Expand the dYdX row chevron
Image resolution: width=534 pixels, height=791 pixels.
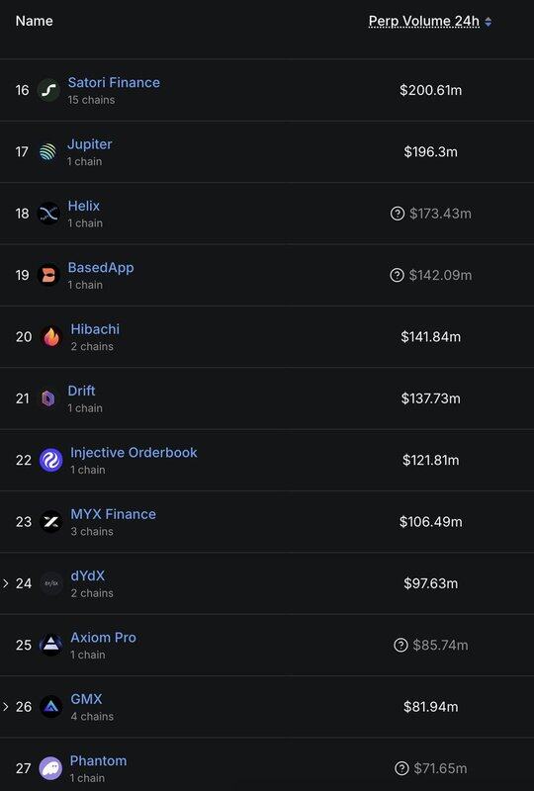[6, 583]
